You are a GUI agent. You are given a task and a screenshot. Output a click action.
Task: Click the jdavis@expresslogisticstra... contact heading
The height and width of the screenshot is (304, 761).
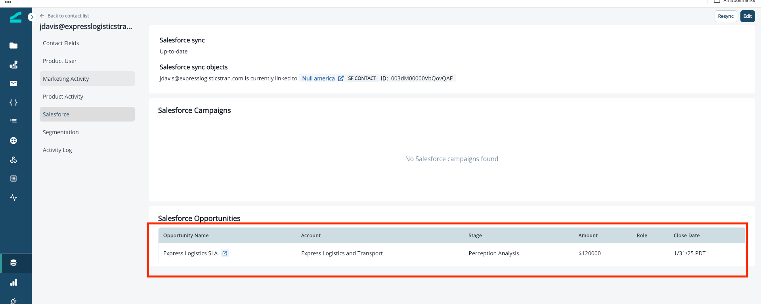(86, 27)
